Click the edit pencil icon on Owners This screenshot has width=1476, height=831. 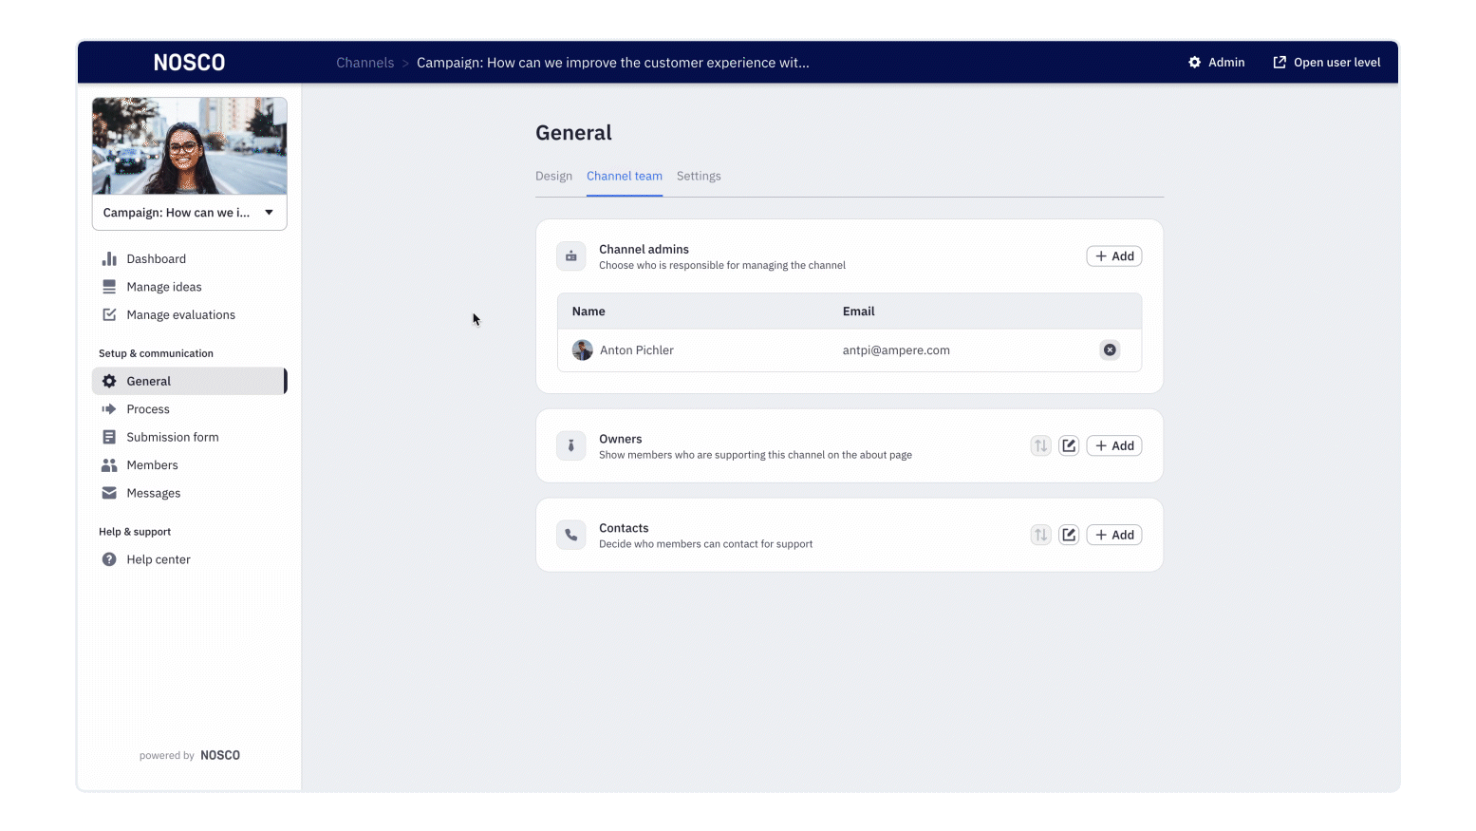[x=1069, y=445]
